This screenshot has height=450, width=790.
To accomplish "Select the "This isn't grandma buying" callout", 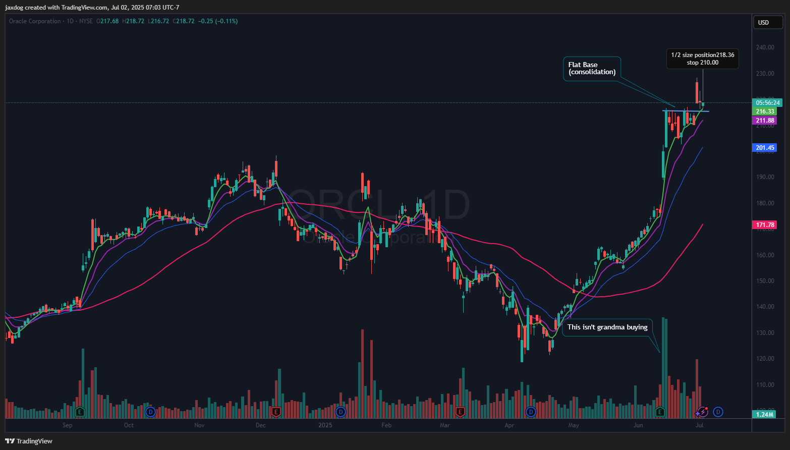I will coord(607,327).
